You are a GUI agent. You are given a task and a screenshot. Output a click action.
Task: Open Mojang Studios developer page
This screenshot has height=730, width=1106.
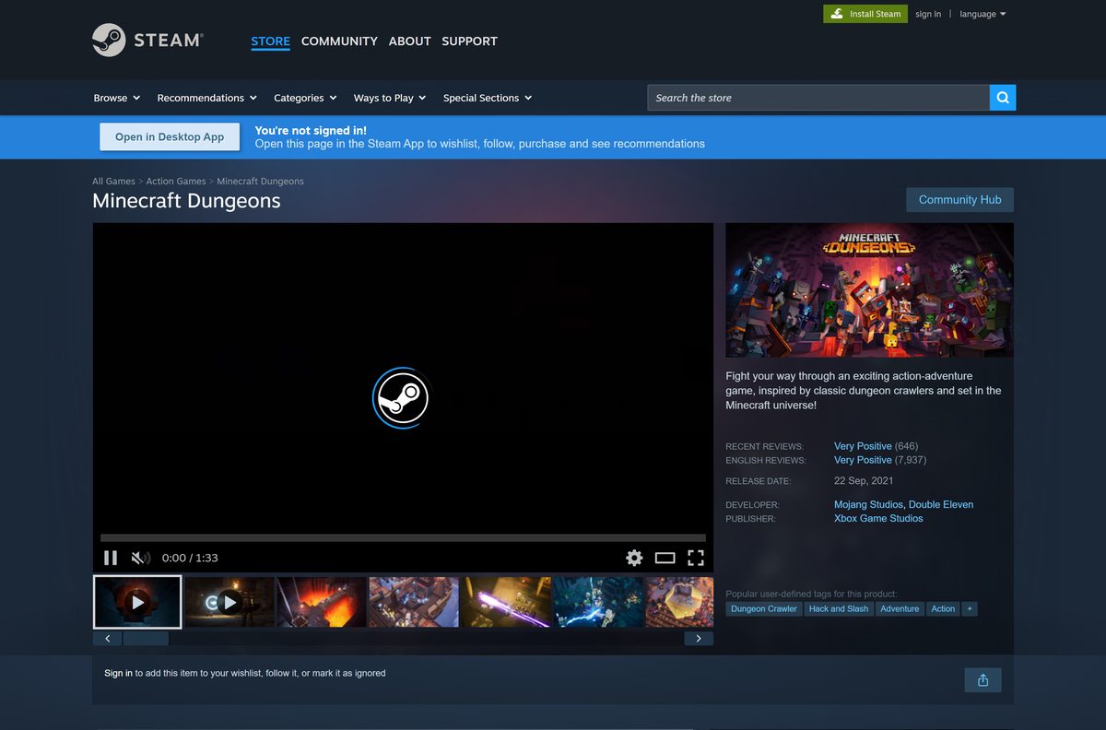(869, 504)
